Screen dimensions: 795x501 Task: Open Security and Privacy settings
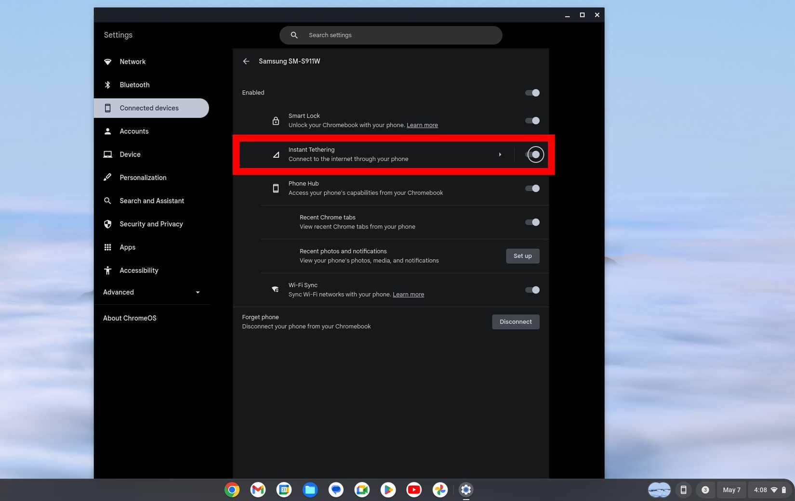click(151, 224)
